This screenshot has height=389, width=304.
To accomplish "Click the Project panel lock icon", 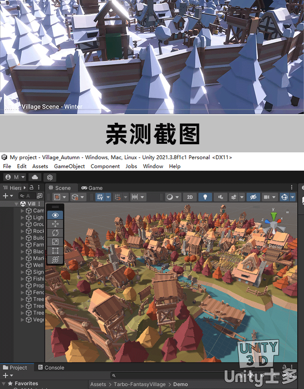I will (x=285, y=366).
